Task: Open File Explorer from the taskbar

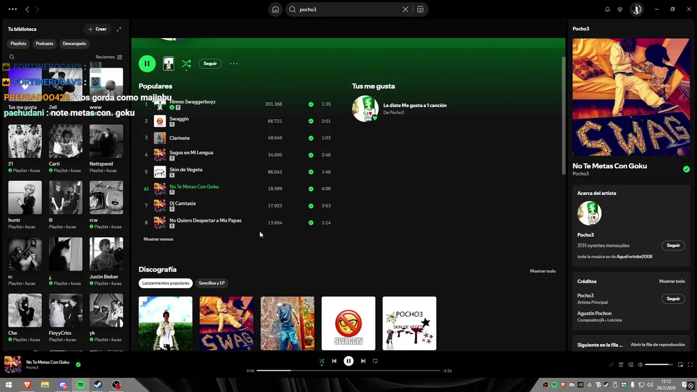Action: point(45,385)
